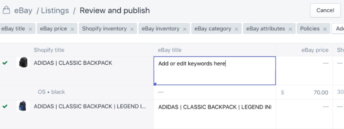The image size is (344, 129).
Task: Toggle green checkmark for black Classic Backpack
Action: click(x=5, y=63)
